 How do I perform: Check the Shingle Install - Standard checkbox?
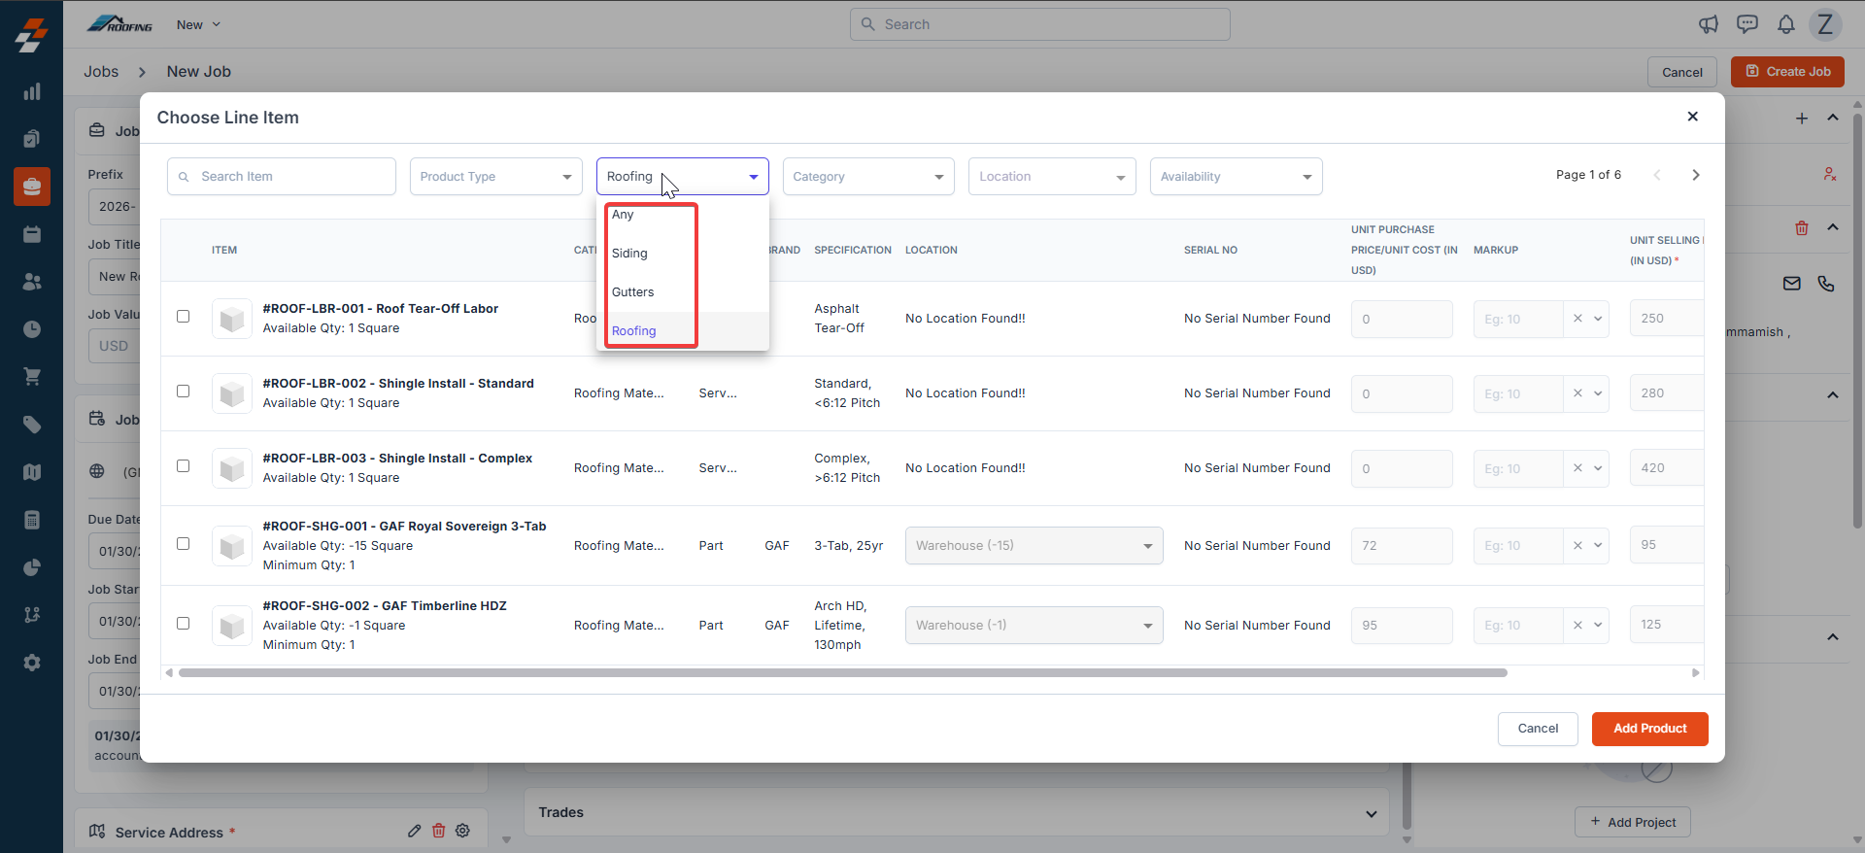click(183, 391)
